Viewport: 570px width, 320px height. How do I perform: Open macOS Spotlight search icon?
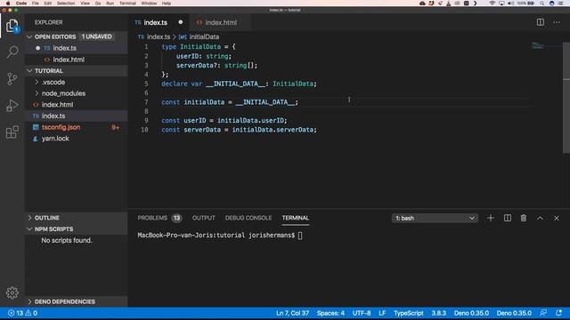(542, 4)
